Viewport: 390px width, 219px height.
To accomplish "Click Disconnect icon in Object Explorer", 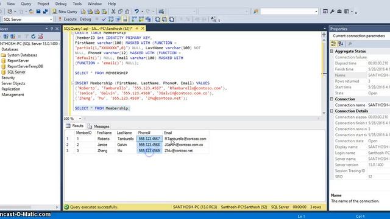I will pos(13,36).
